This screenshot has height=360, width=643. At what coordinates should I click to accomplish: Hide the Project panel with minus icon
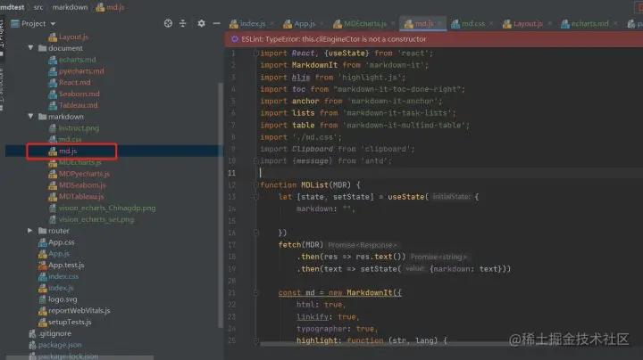(x=216, y=24)
